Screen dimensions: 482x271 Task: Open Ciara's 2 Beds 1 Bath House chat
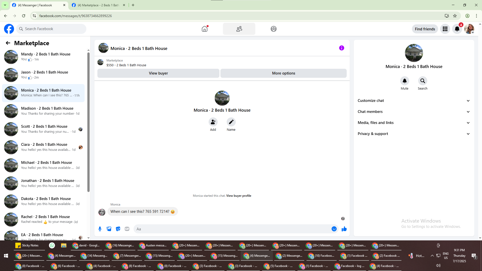coord(43,147)
